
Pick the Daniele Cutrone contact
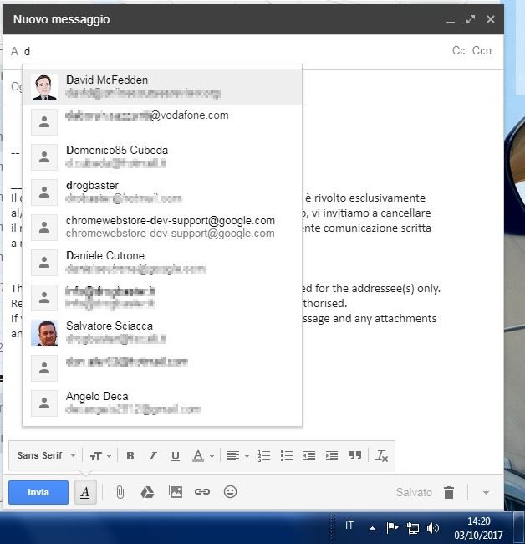point(162,262)
